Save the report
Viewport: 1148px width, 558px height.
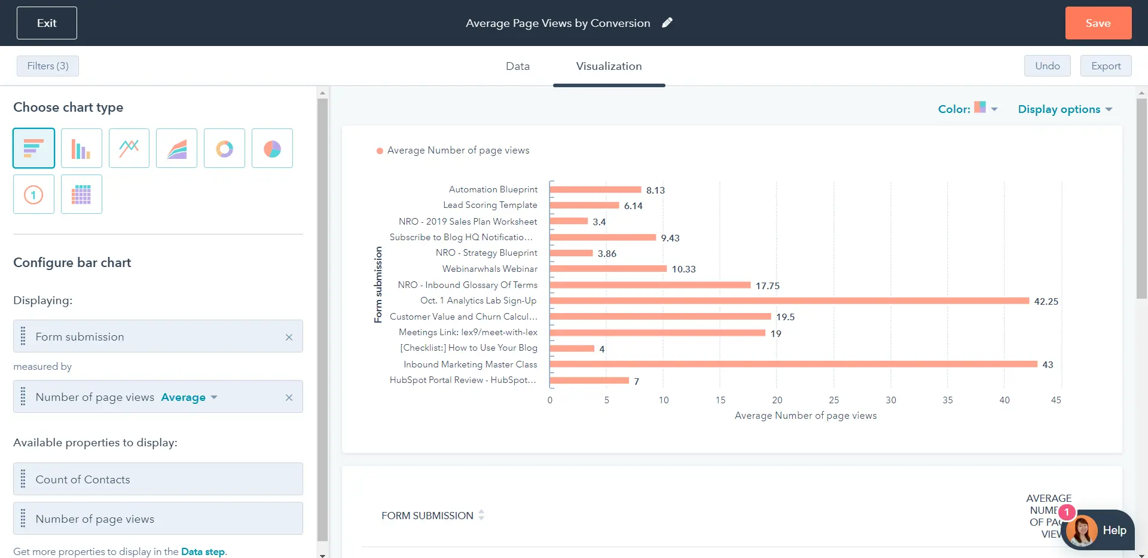(x=1098, y=23)
